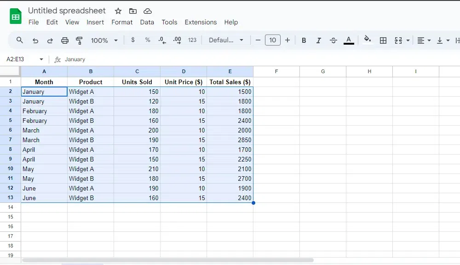Viewport: 460px width, 265px height.
Task: Select column H header
Action: pos(369,71)
